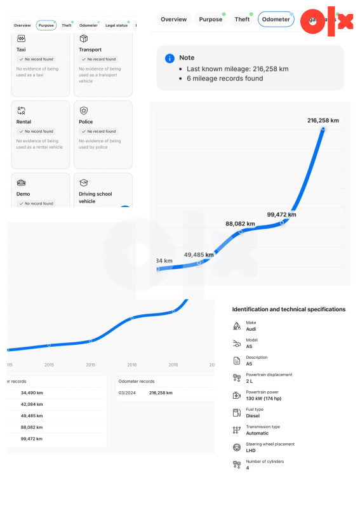The image size is (360, 508).
Task: Click the 03/2024 odometer record row
Action: (165, 392)
